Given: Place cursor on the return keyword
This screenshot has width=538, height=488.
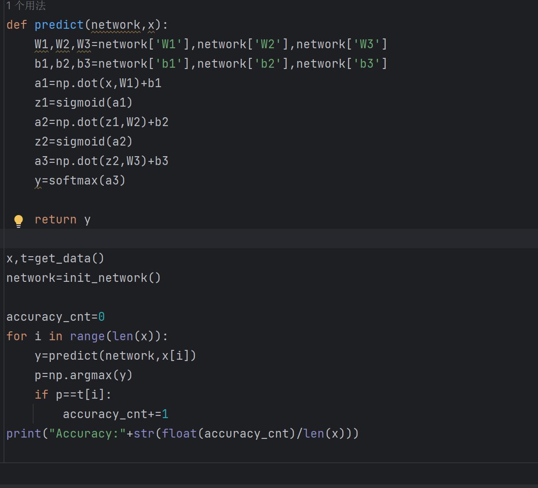Looking at the screenshot, I should (x=55, y=219).
